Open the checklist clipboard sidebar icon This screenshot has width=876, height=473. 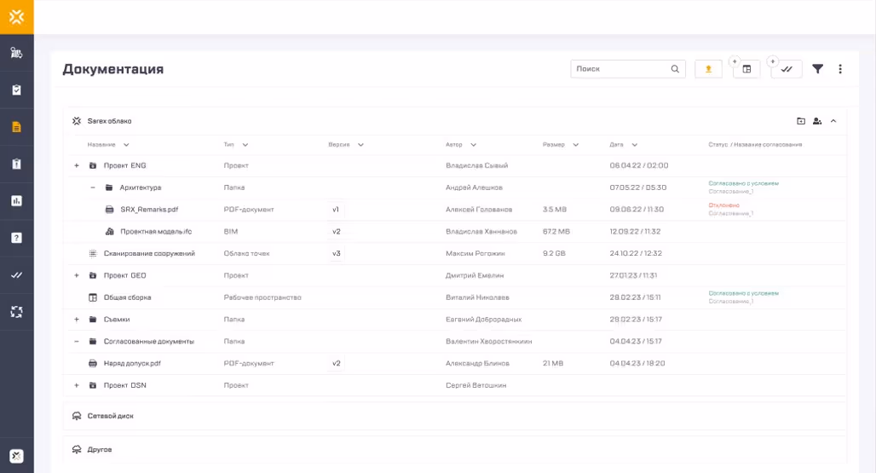(17, 89)
